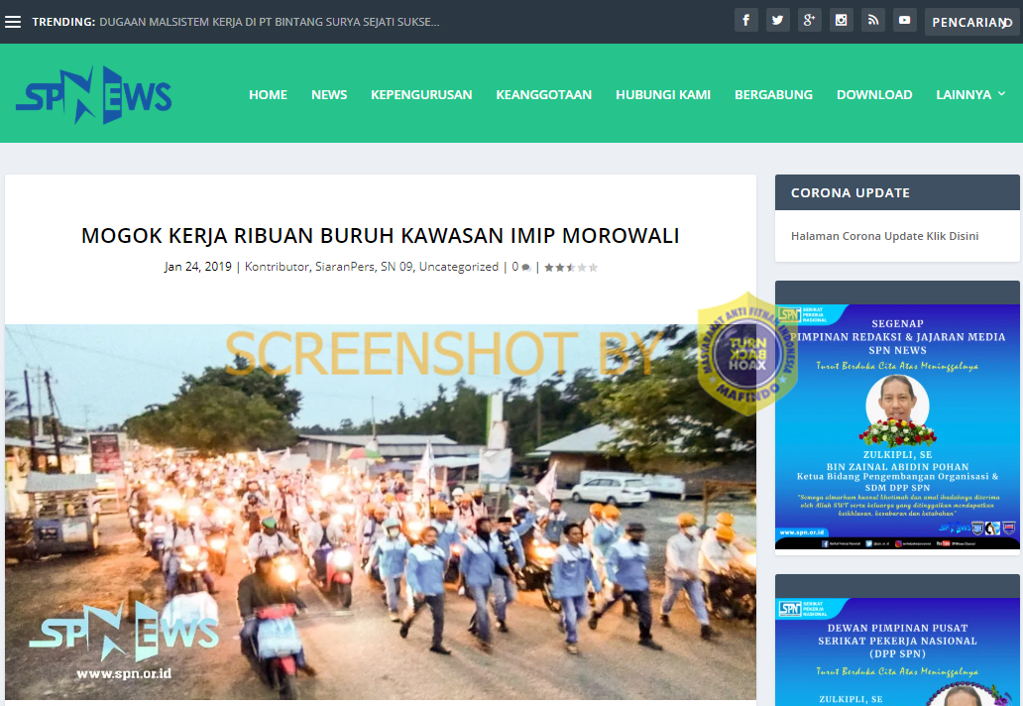The image size is (1023, 706).
Task: Open the NEWS menu item
Action: pyautogui.click(x=329, y=94)
